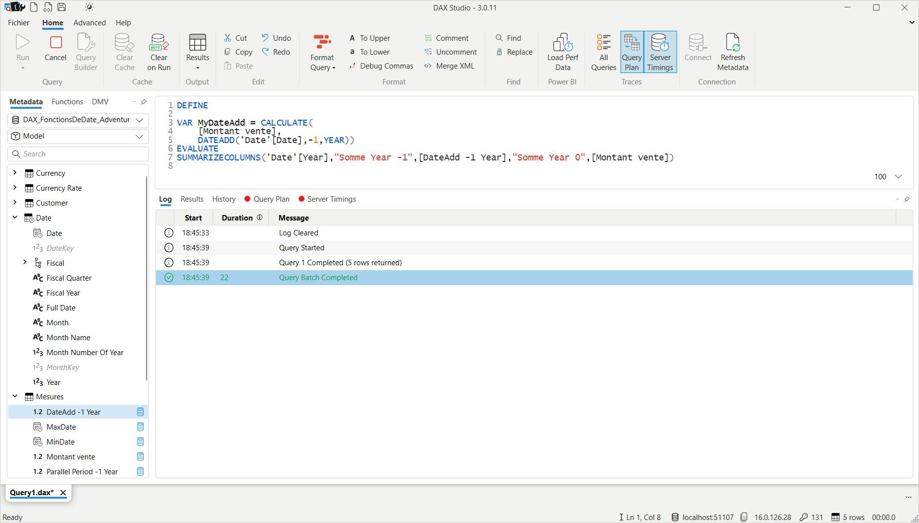Click the metadata Search field
Screen dimensions: 919x523
point(78,154)
